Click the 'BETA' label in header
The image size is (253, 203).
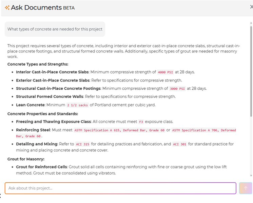pyautogui.click(x=69, y=8)
